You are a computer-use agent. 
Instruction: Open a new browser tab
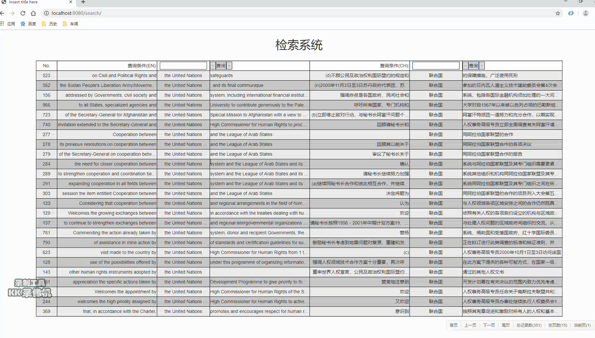[83, 2]
